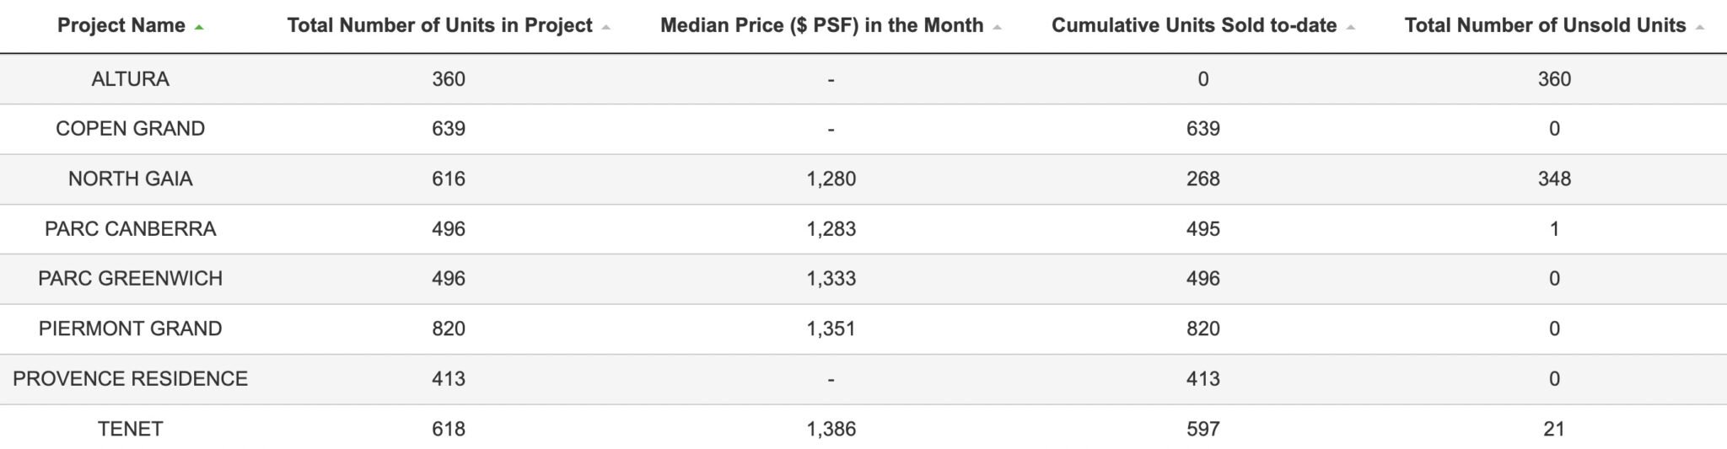Click sort arrow beside Total Number of Unsold Units
This screenshot has width=1727, height=449.
pyautogui.click(x=1699, y=28)
